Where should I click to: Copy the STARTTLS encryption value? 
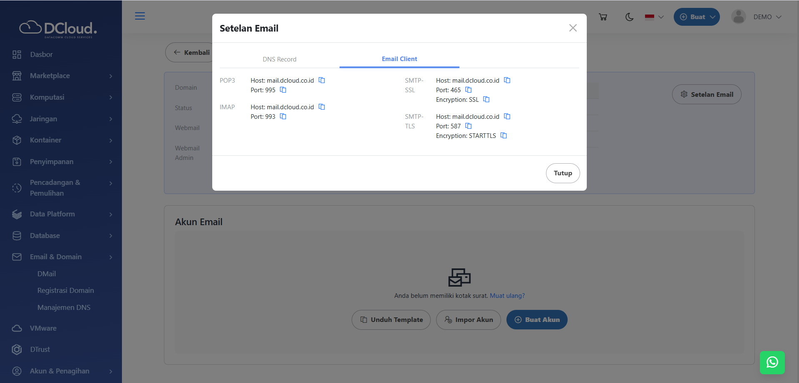click(504, 135)
